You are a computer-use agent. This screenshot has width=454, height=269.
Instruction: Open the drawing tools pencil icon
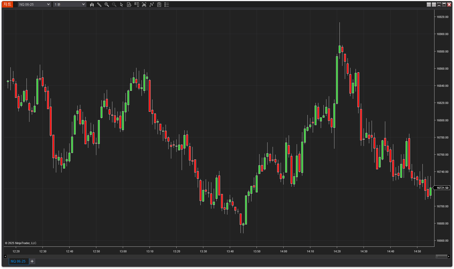99,5
